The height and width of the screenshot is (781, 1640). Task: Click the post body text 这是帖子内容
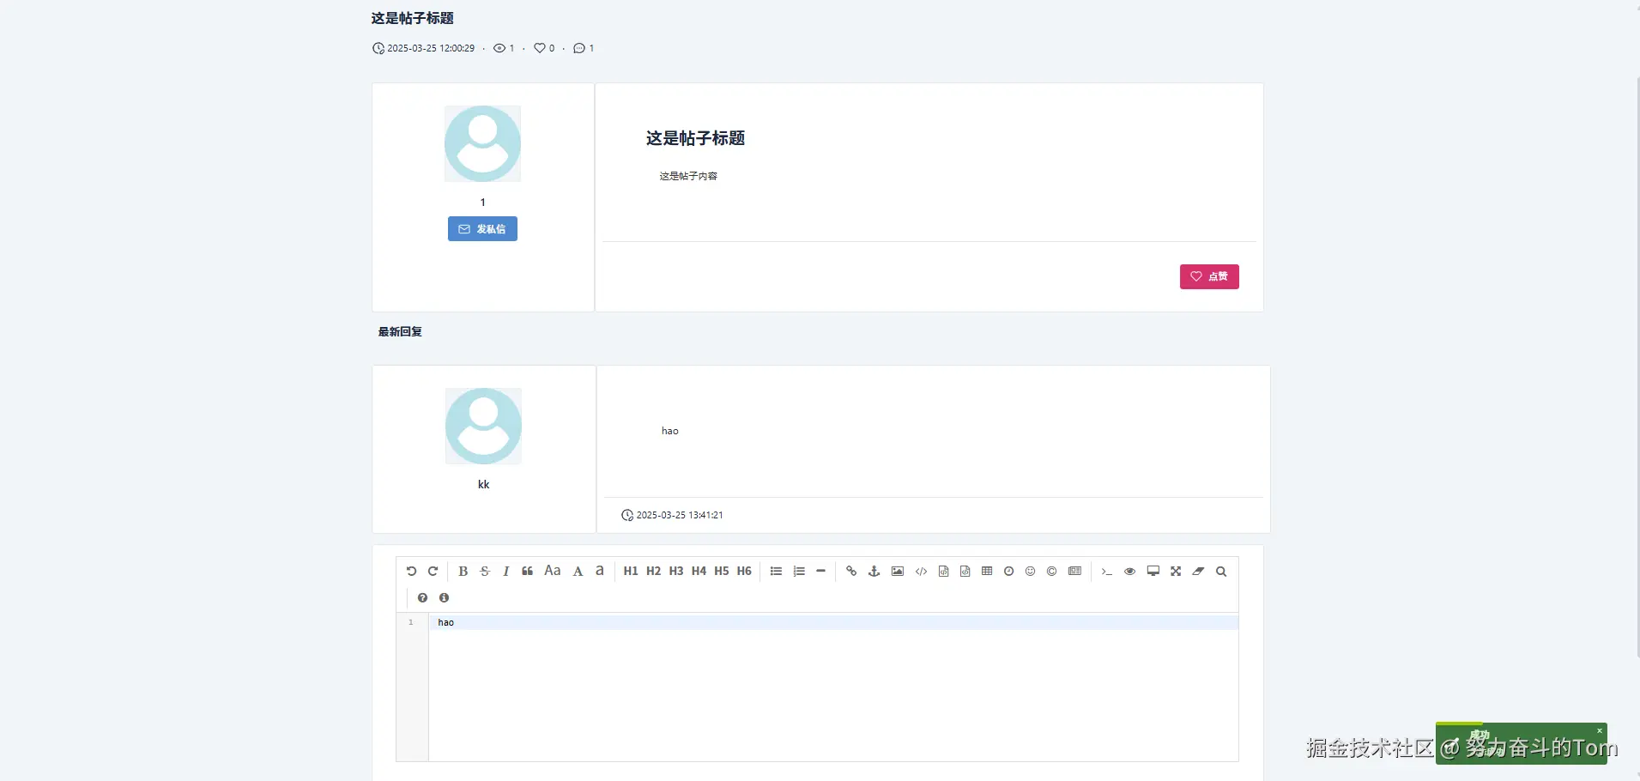click(688, 176)
